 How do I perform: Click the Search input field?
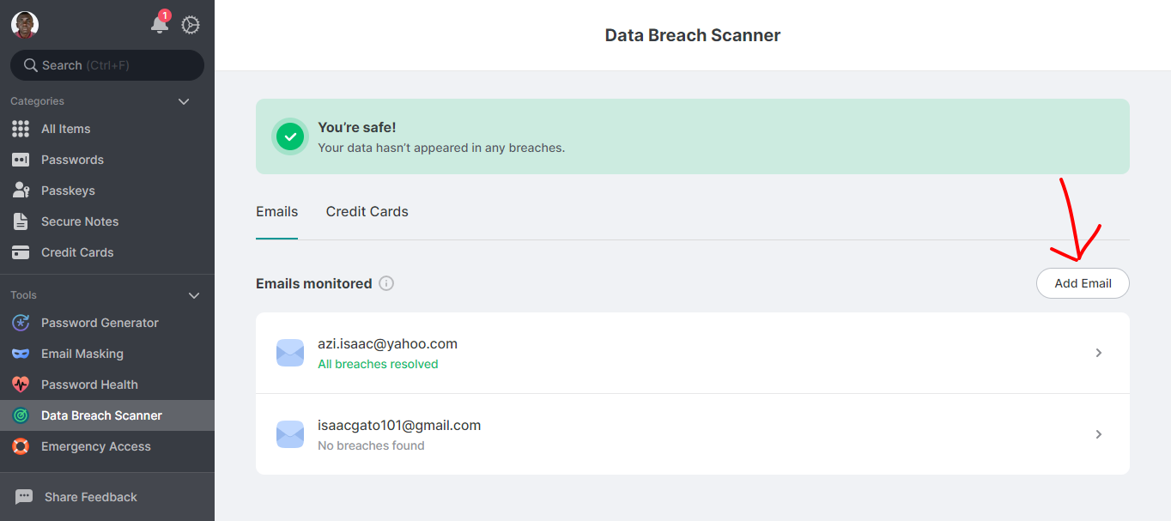click(107, 65)
